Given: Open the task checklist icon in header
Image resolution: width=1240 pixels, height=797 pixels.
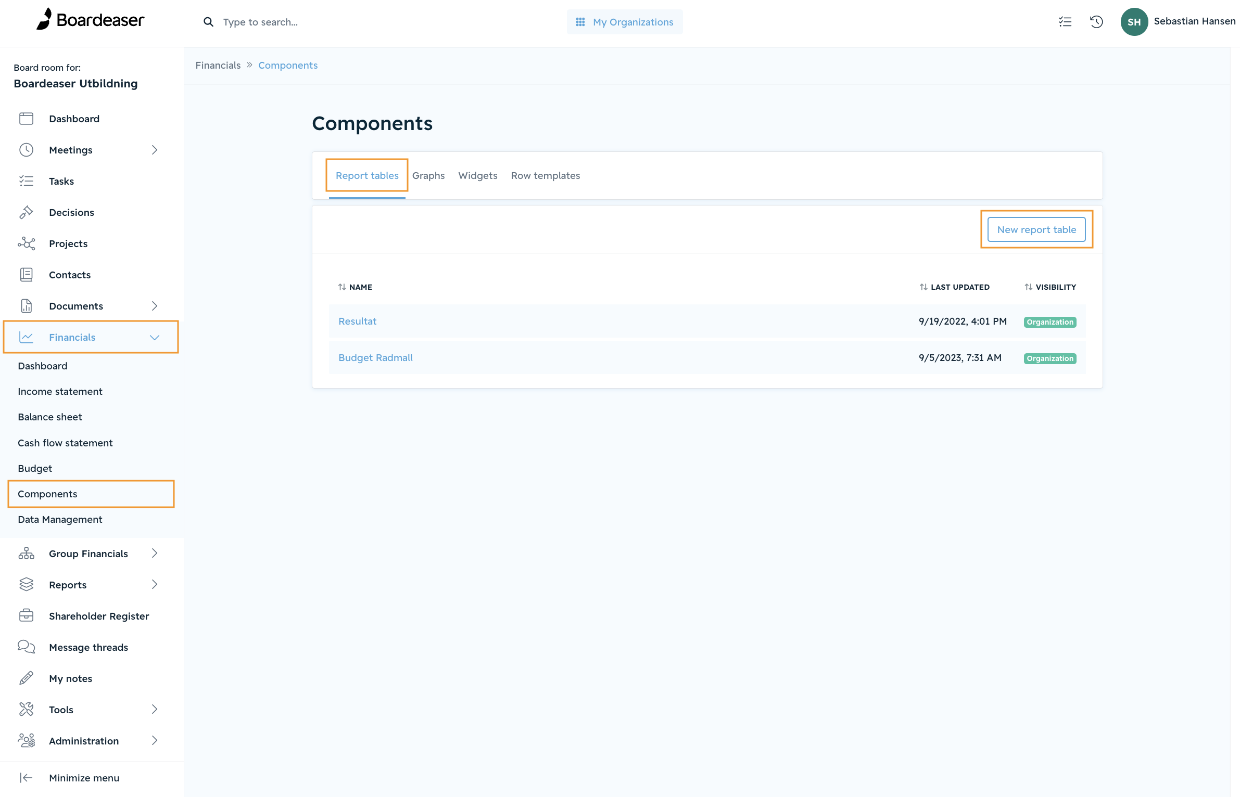Looking at the screenshot, I should 1065,22.
